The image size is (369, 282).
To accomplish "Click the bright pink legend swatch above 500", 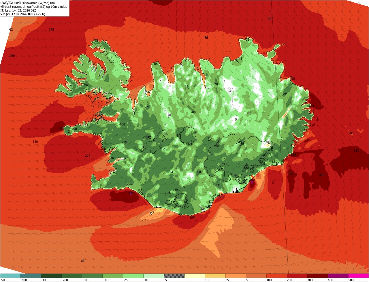I will pos(359,276).
